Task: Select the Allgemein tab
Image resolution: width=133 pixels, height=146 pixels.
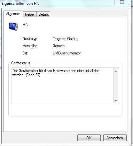Action: point(13,14)
